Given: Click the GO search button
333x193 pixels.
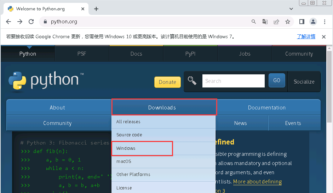Looking at the screenshot, I should coord(277,80).
